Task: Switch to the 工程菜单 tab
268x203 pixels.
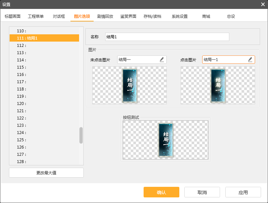Action: click(35, 16)
